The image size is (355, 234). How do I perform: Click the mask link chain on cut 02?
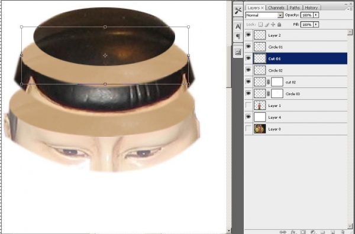coord(269,82)
